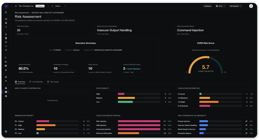This screenshot has width=259, height=140.
Task: Toggle the sidebar panel layout icon
Action: (6, 12)
